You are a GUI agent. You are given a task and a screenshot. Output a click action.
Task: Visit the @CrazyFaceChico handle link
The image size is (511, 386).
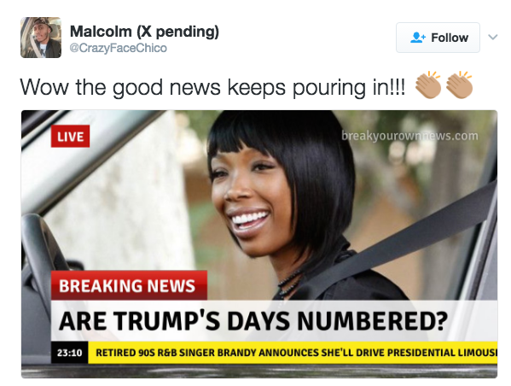119,48
